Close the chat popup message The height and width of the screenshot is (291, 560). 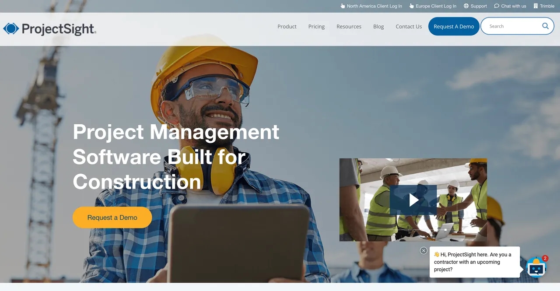point(423,251)
